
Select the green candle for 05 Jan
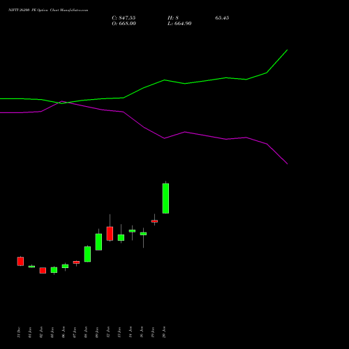point(54,270)
